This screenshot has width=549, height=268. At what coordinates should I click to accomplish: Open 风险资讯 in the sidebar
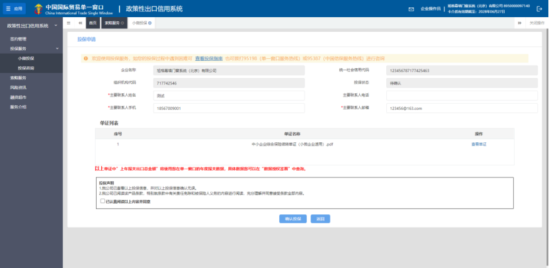click(19, 87)
